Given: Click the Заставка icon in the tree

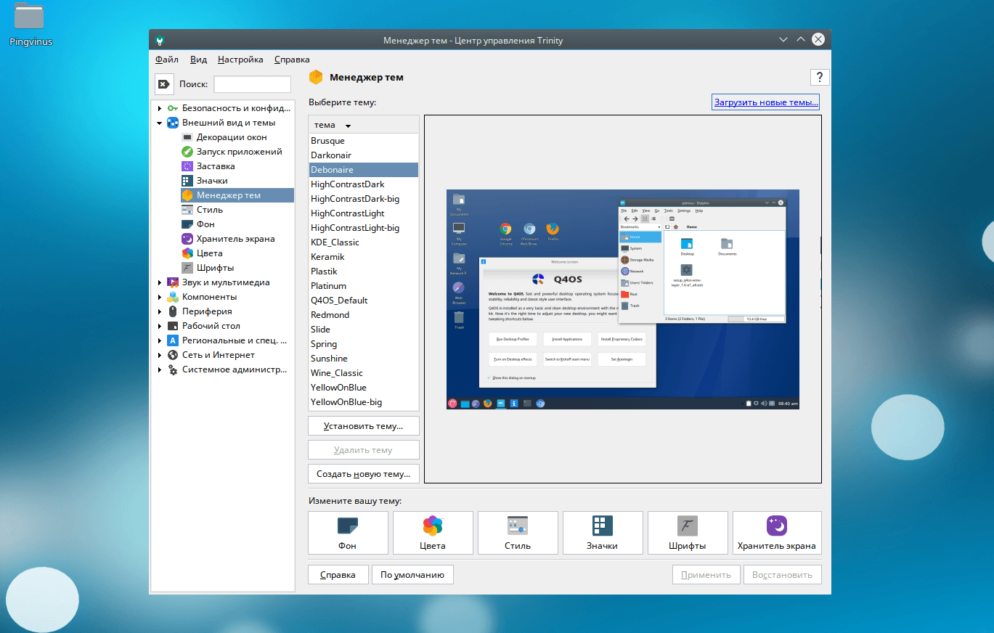Looking at the screenshot, I should click(x=187, y=166).
